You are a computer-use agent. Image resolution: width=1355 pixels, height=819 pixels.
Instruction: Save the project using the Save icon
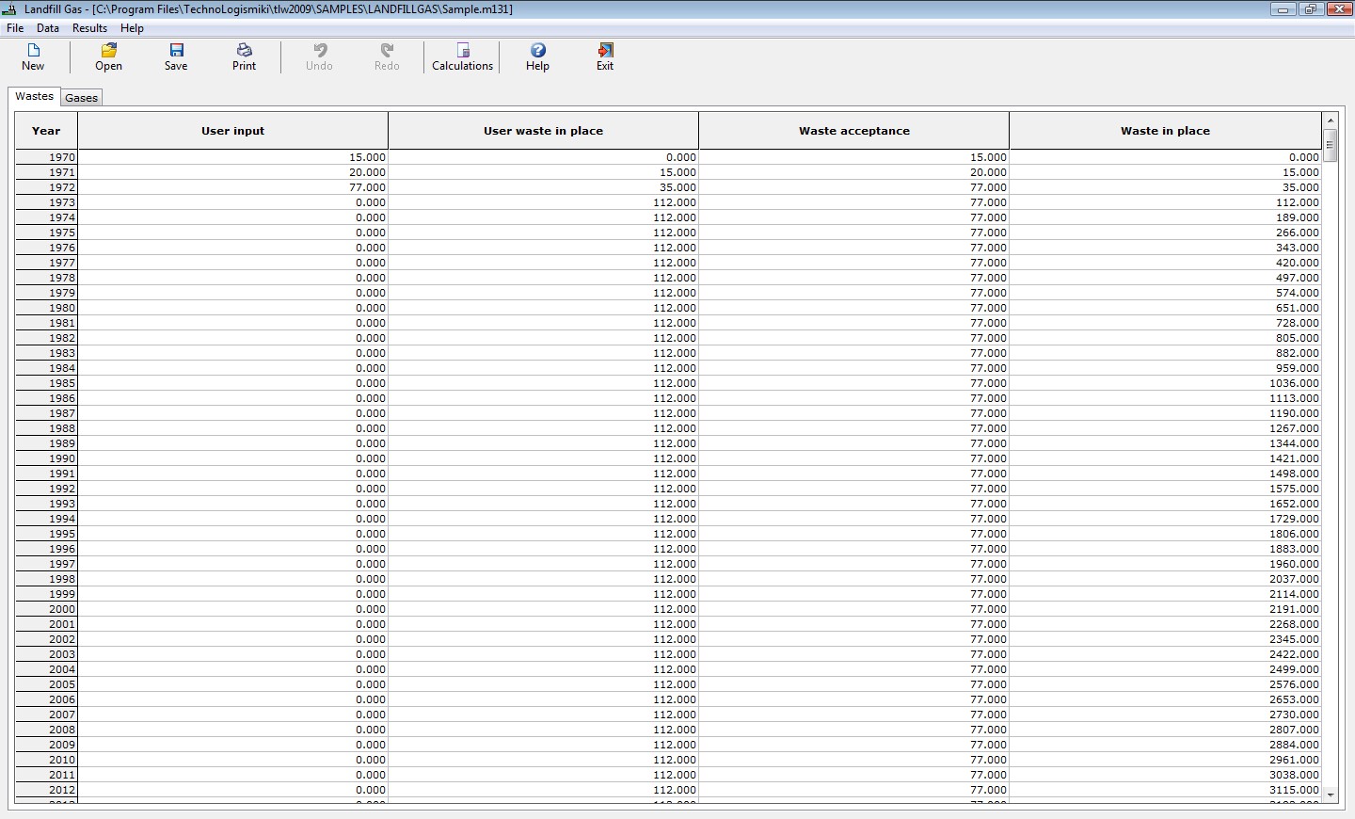tap(176, 51)
